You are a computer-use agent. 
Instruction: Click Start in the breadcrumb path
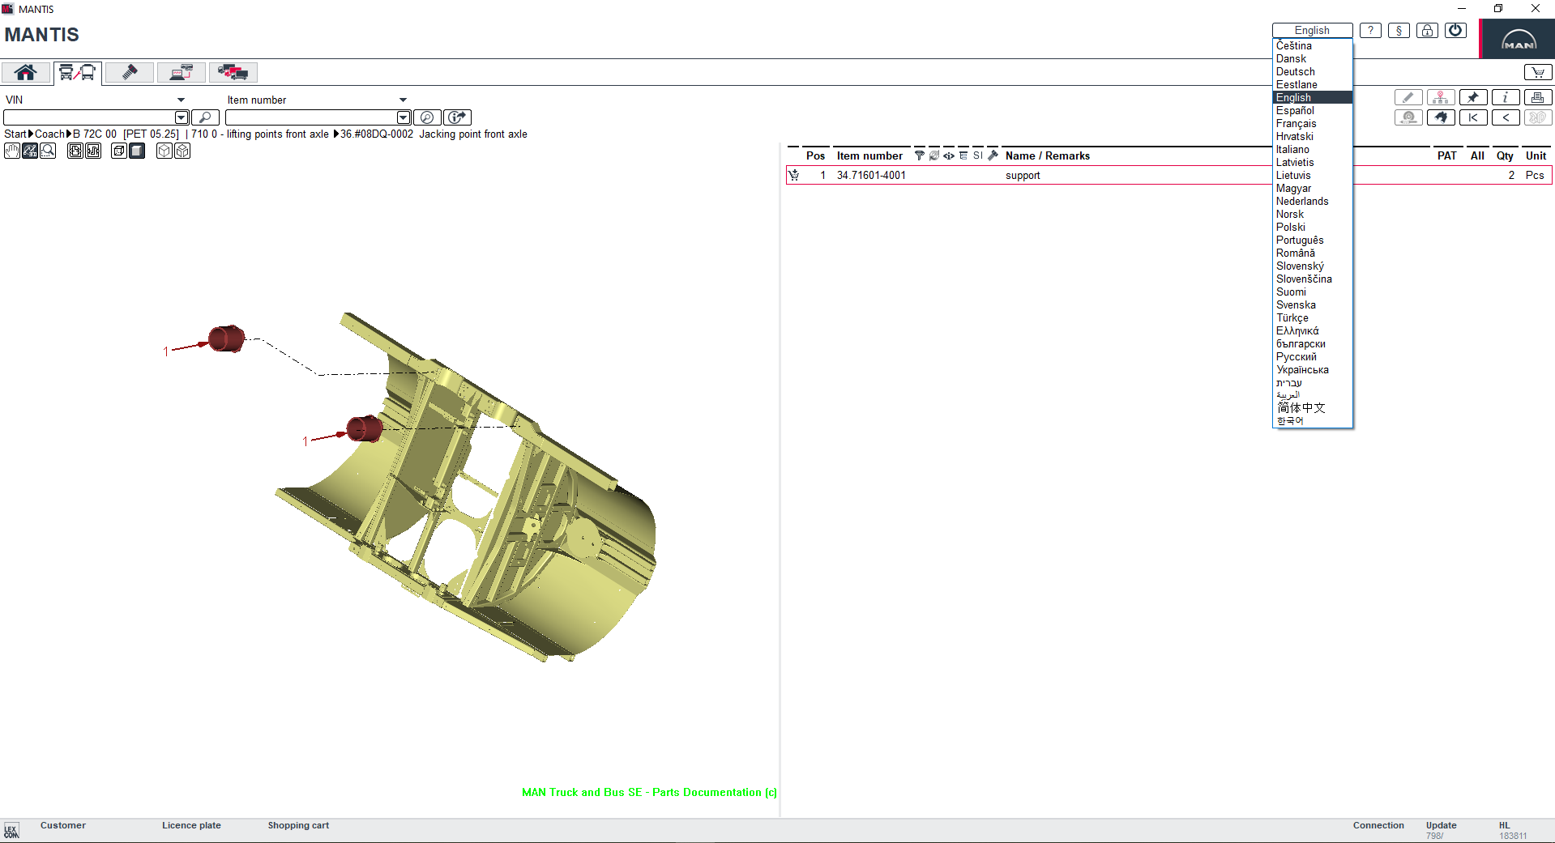click(x=15, y=134)
